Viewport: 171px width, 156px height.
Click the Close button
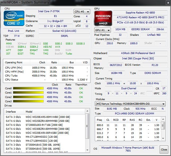tap(164, 149)
